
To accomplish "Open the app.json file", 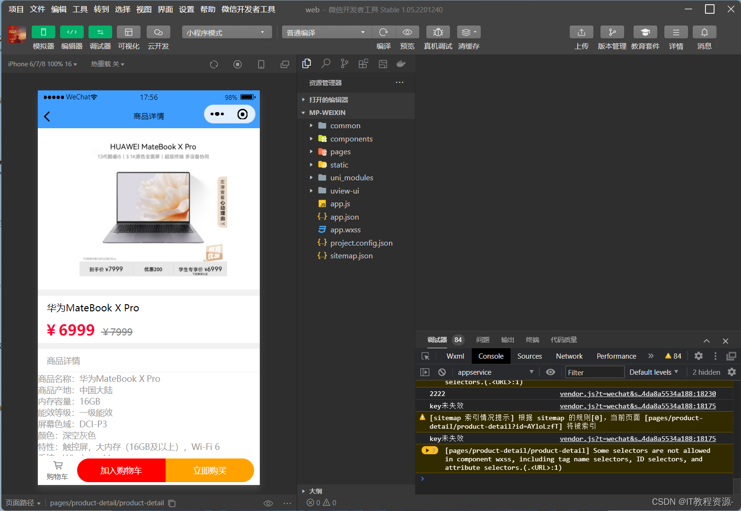I will (357, 217).
